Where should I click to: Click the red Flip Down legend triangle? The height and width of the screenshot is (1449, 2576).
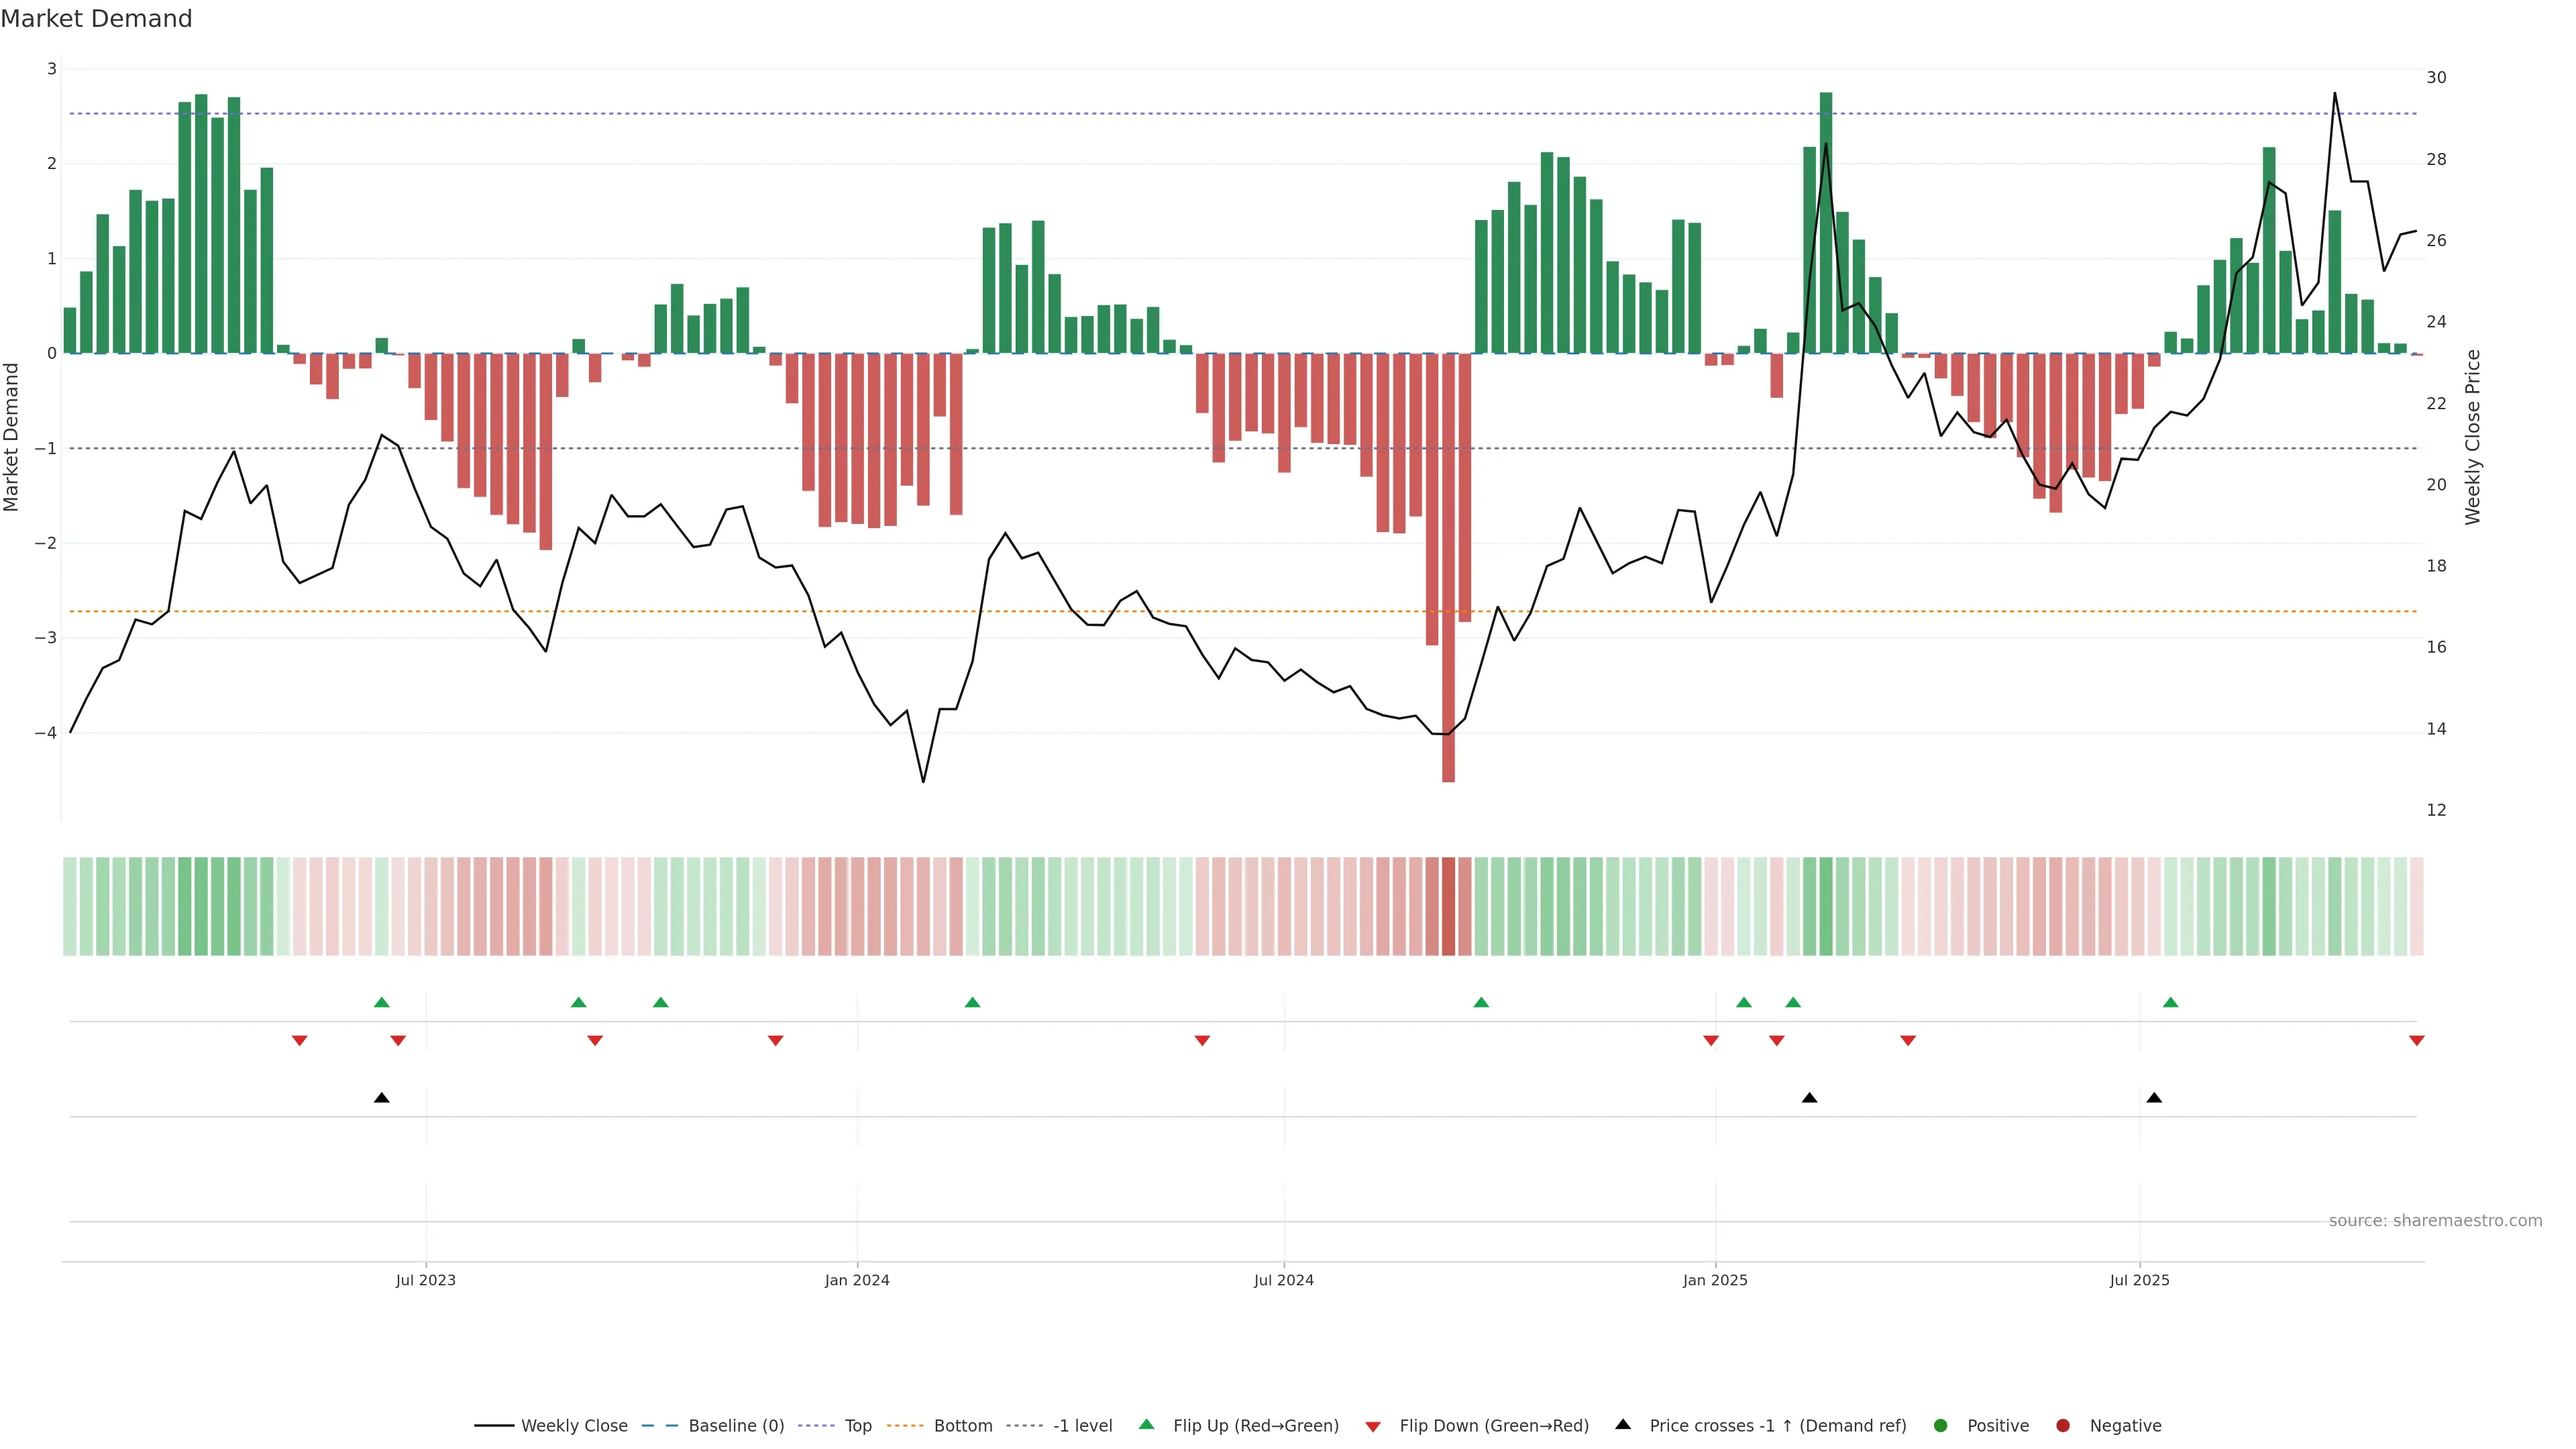[1373, 1427]
